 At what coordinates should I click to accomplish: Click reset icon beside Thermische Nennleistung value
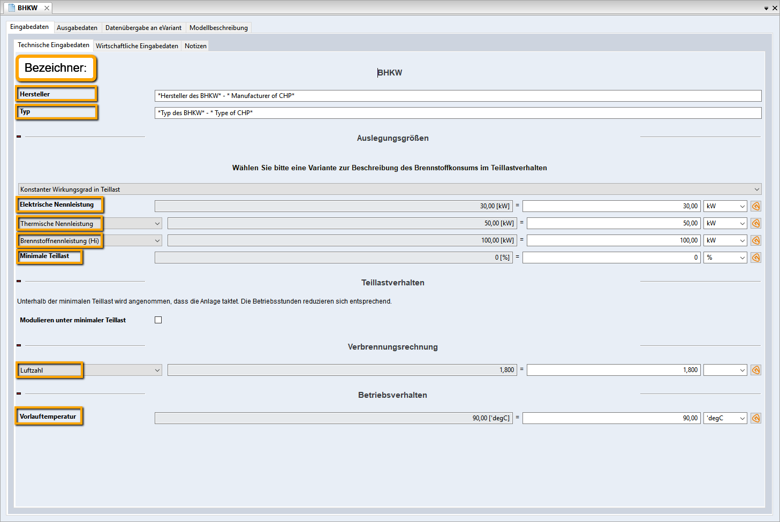tap(755, 223)
